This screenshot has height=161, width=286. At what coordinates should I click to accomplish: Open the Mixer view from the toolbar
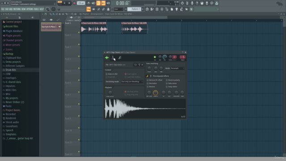point(162,9)
